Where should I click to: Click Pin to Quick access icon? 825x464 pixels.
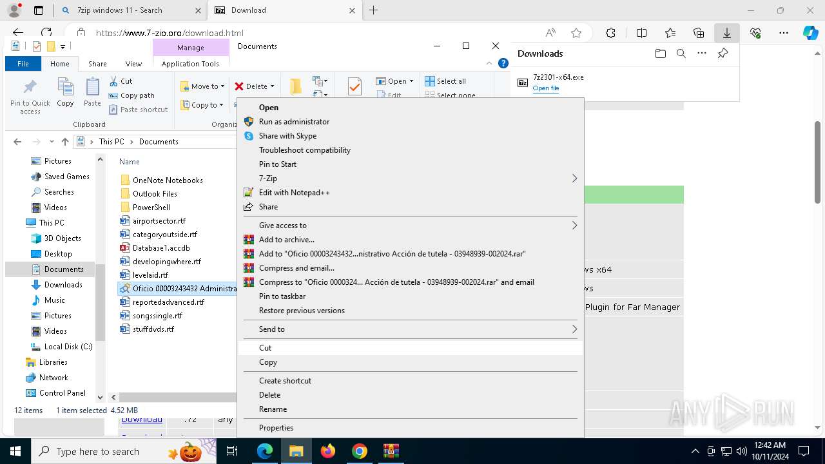(x=30, y=97)
